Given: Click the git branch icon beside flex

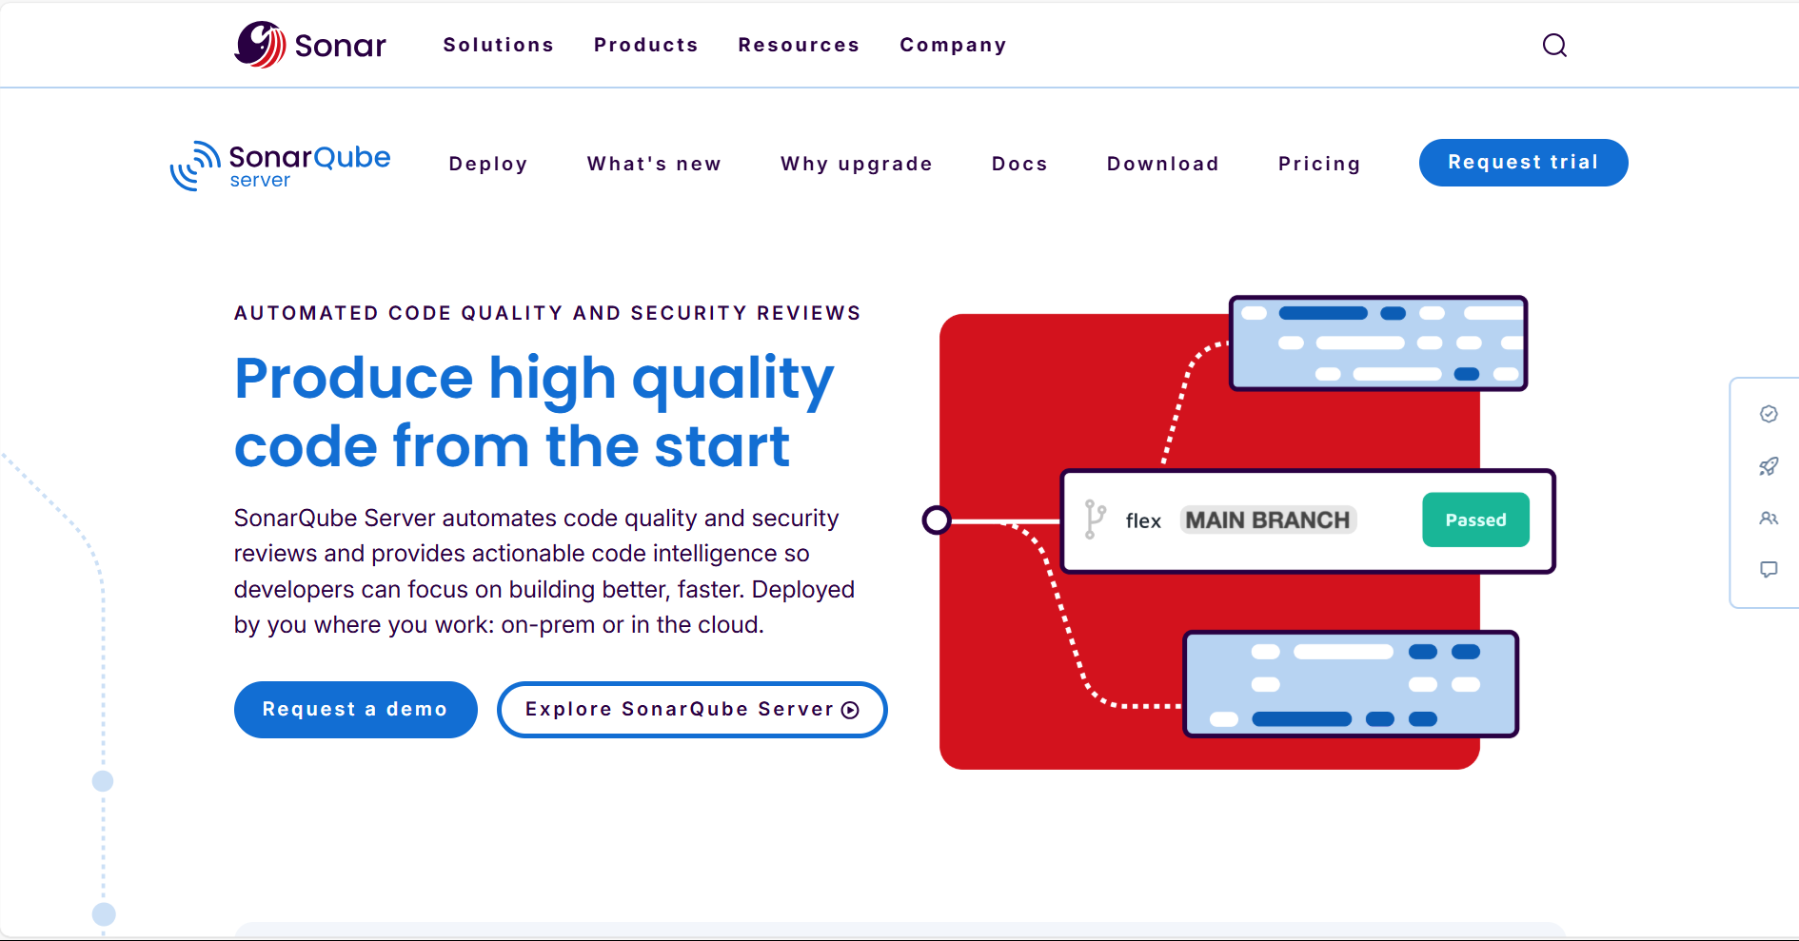Looking at the screenshot, I should 1096,520.
